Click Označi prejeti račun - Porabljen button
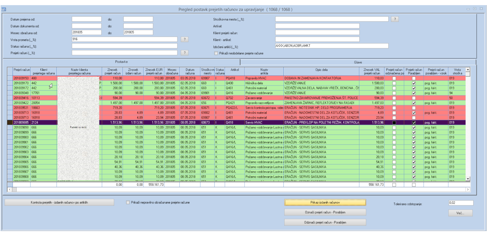487x236 pixels. click(325, 212)
